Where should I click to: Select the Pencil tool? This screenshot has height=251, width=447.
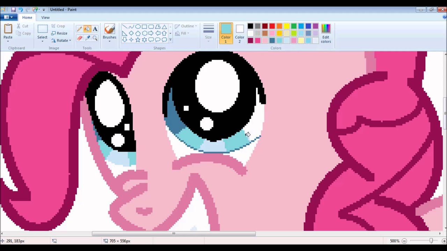[x=79, y=29]
